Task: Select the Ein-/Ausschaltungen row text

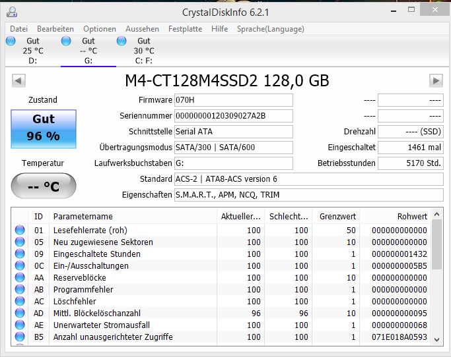Action: pos(91,265)
